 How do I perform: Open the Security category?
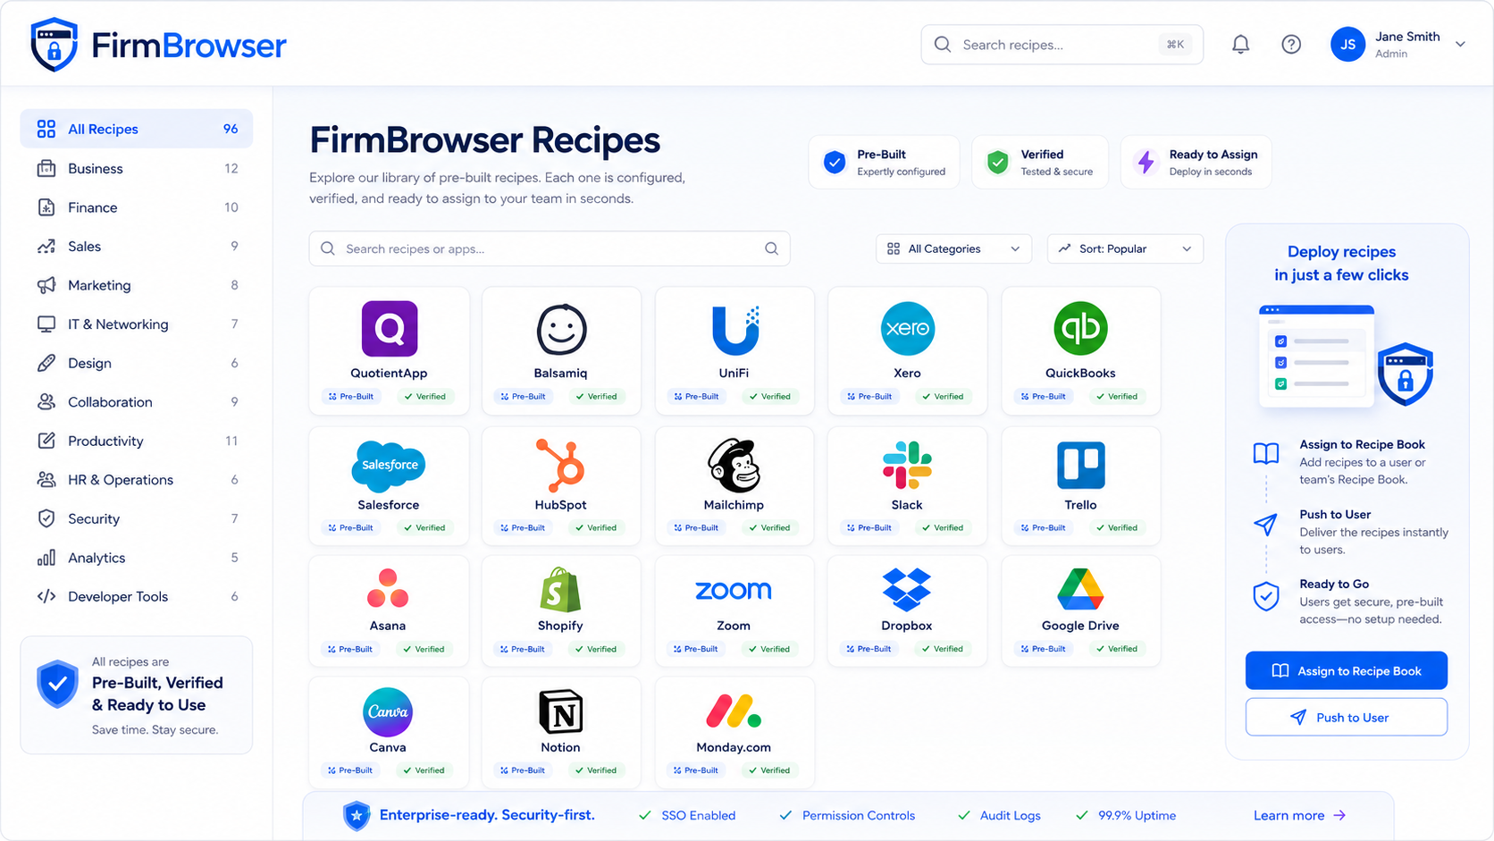137,518
